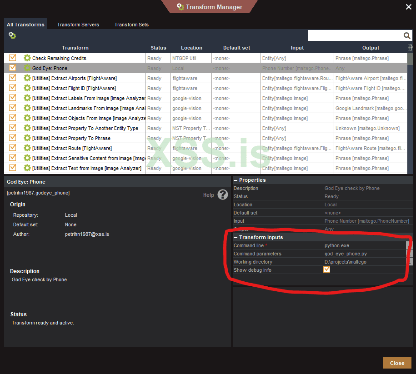Image resolution: width=416 pixels, height=374 pixels.
Task: Sort by Output column header
Action: 371,48
